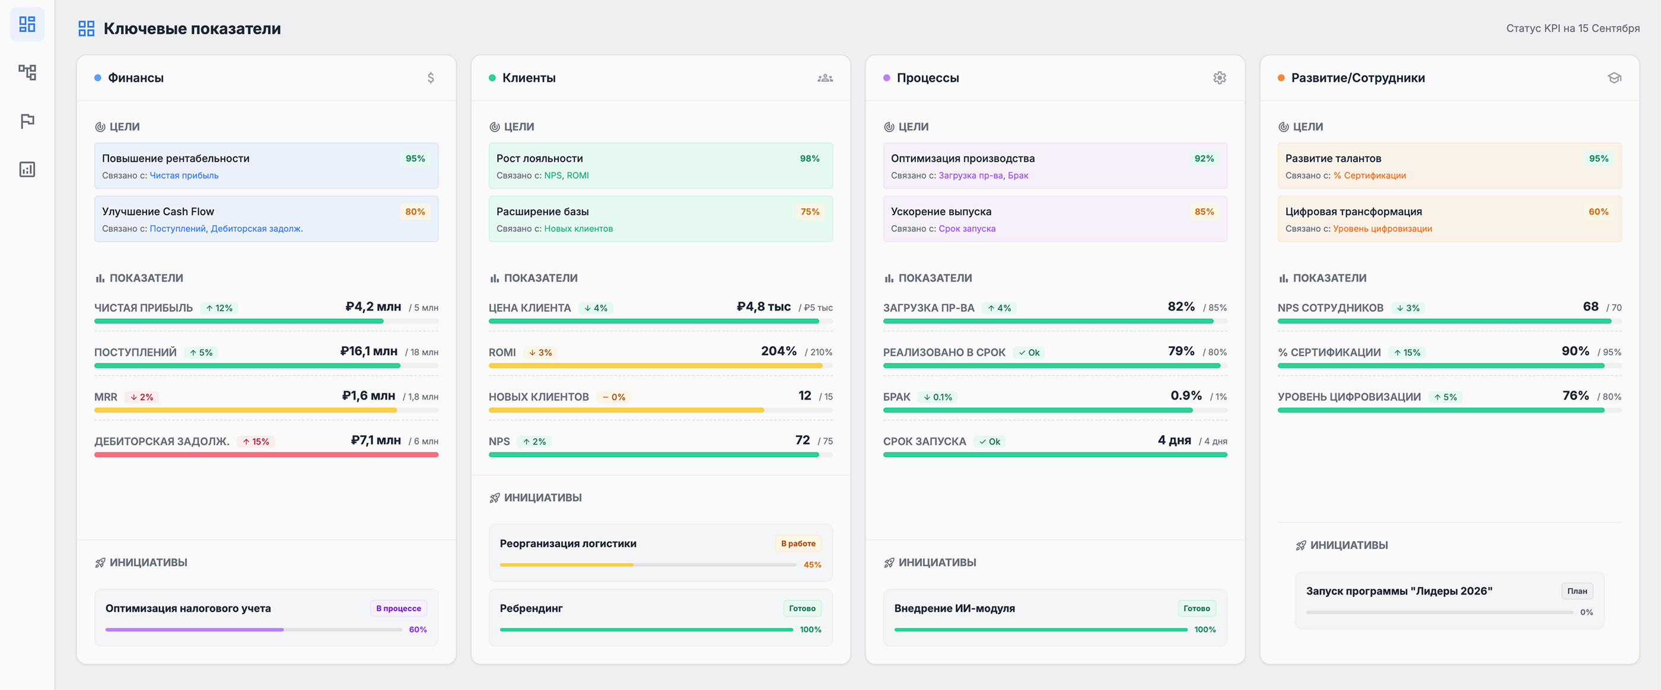This screenshot has height=690, width=1661.
Task: Select the Расширение базы goal card
Action: 660,219
